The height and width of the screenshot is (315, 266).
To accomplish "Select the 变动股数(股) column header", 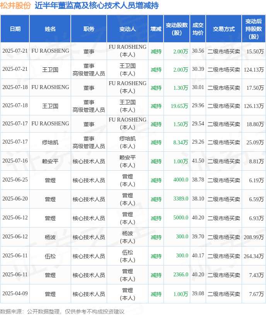I will [x=177, y=29].
